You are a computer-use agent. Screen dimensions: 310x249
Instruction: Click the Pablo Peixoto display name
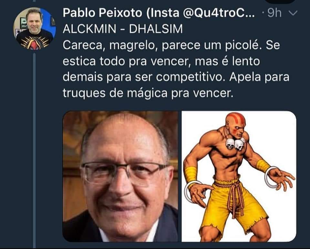[102, 13]
